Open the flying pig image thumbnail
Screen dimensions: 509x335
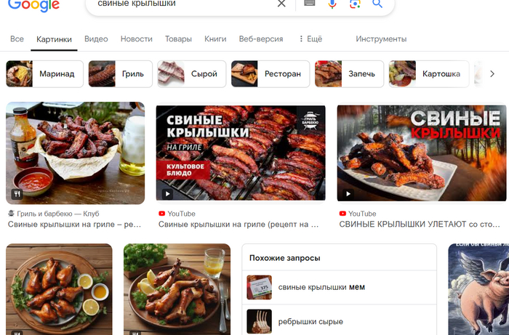tap(478, 289)
